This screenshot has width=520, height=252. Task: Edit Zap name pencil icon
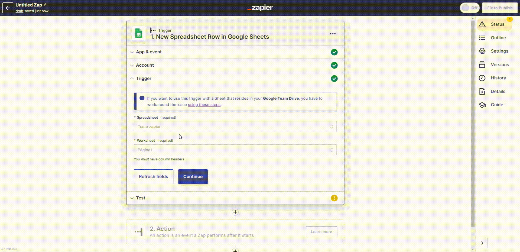(x=45, y=5)
